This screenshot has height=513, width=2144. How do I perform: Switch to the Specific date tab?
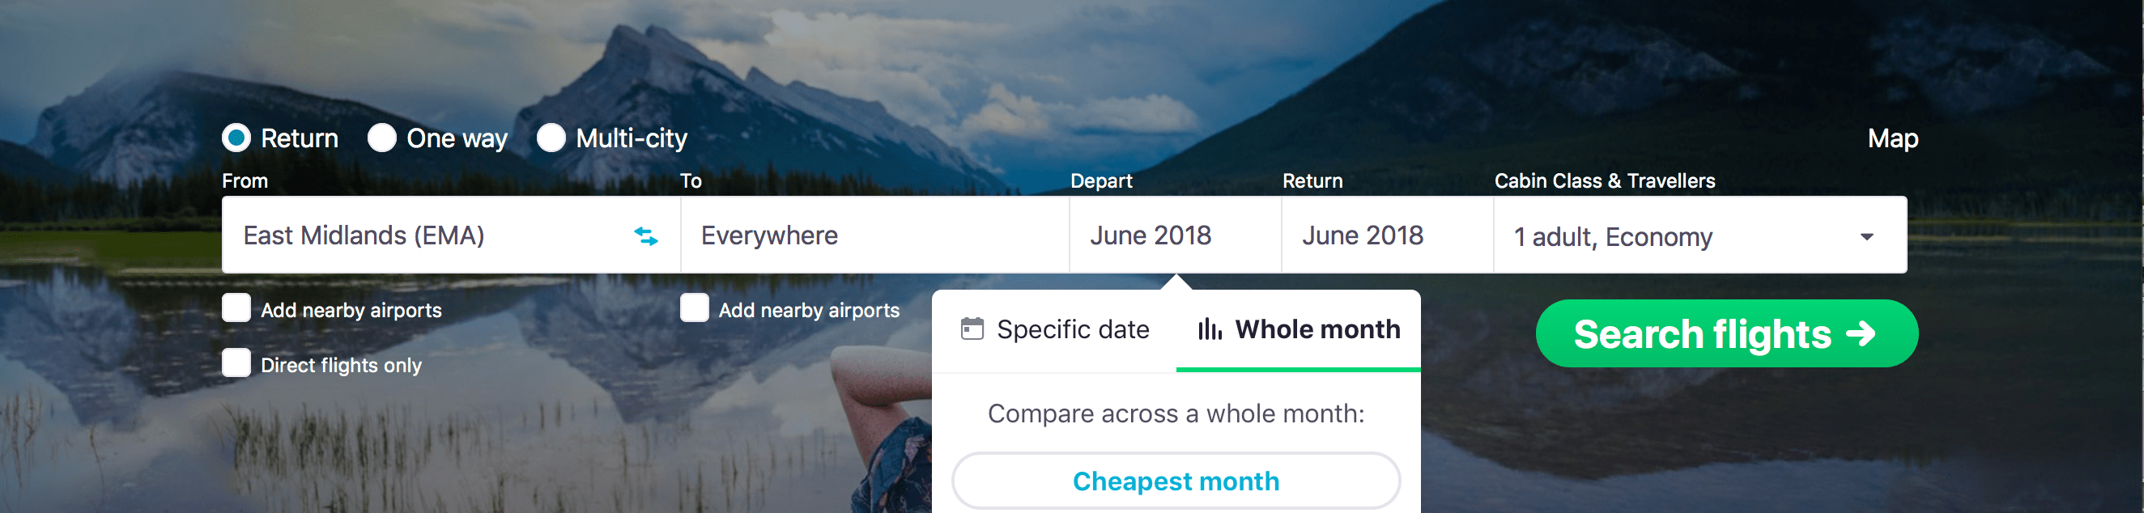[x=1074, y=329]
